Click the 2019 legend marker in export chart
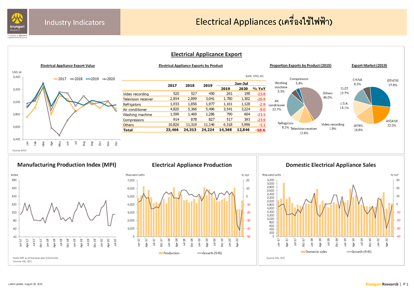Viewport: 414px width, 292px height. [88, 78]
